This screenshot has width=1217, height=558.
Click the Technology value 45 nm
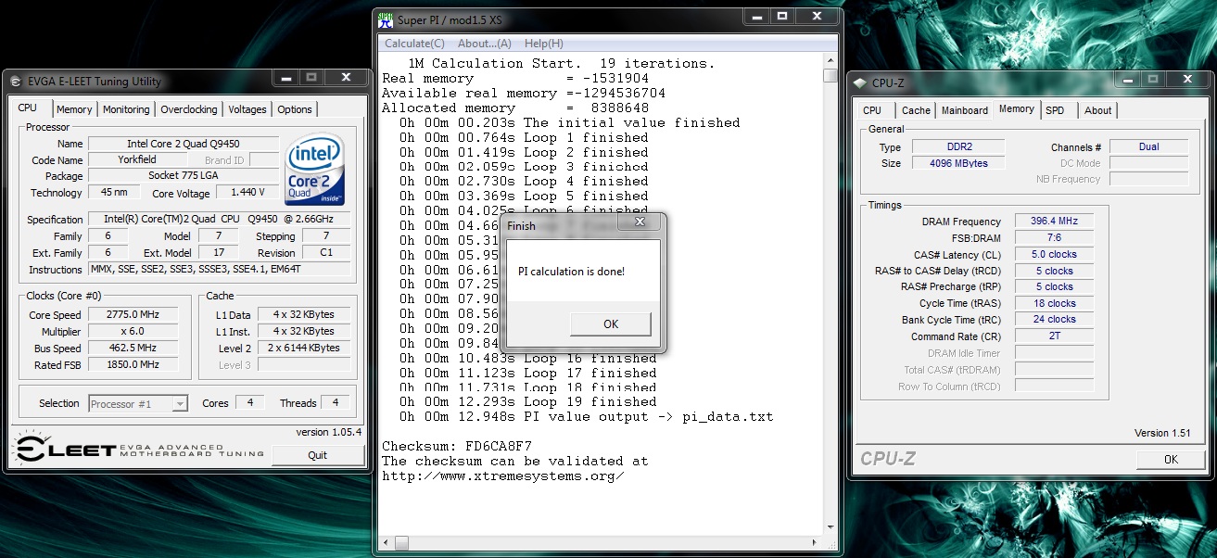114,192
